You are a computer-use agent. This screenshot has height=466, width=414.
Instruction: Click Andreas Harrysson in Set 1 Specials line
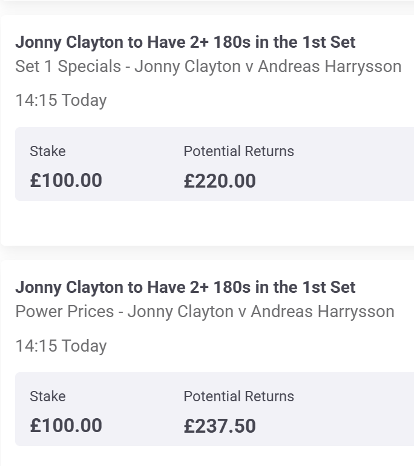330,67
